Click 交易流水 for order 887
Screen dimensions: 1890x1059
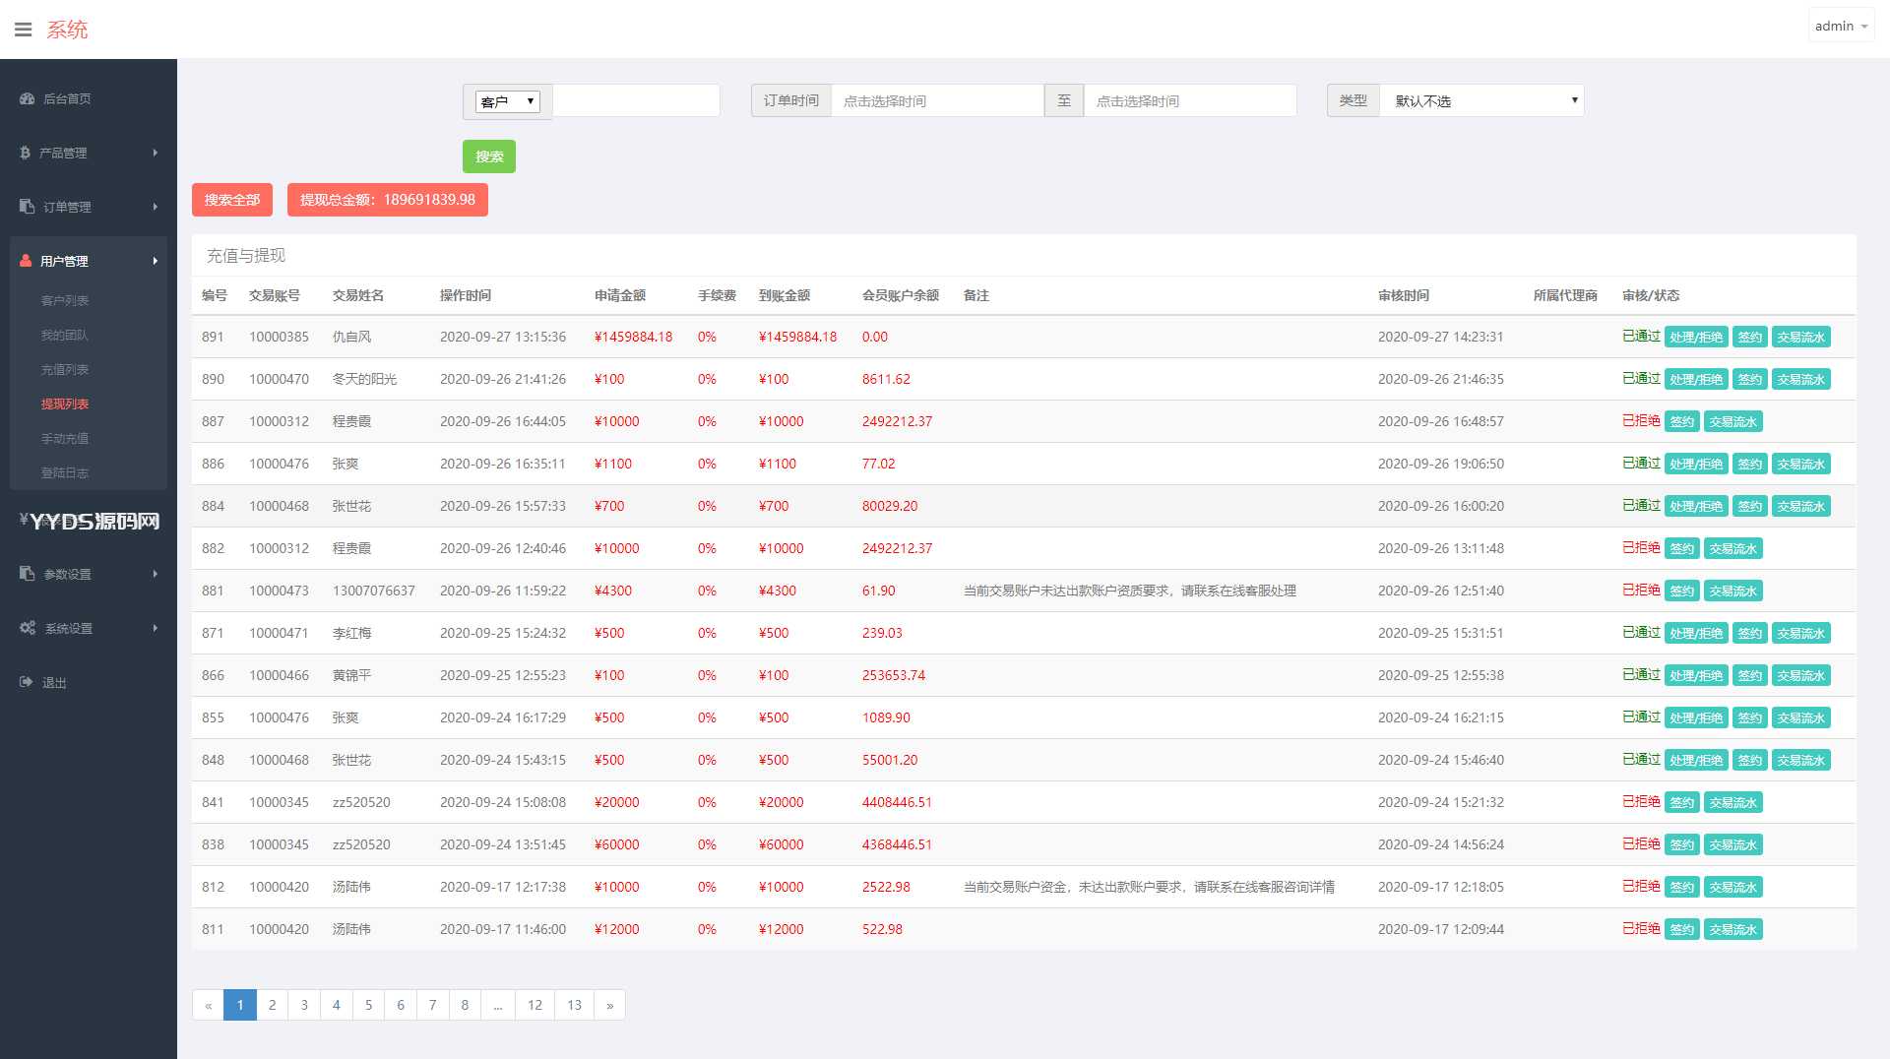tap(1732, 421)
